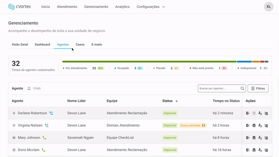Go to Início in the top navigation
Screen dimensions: 279x157
(x=46, y=7)
